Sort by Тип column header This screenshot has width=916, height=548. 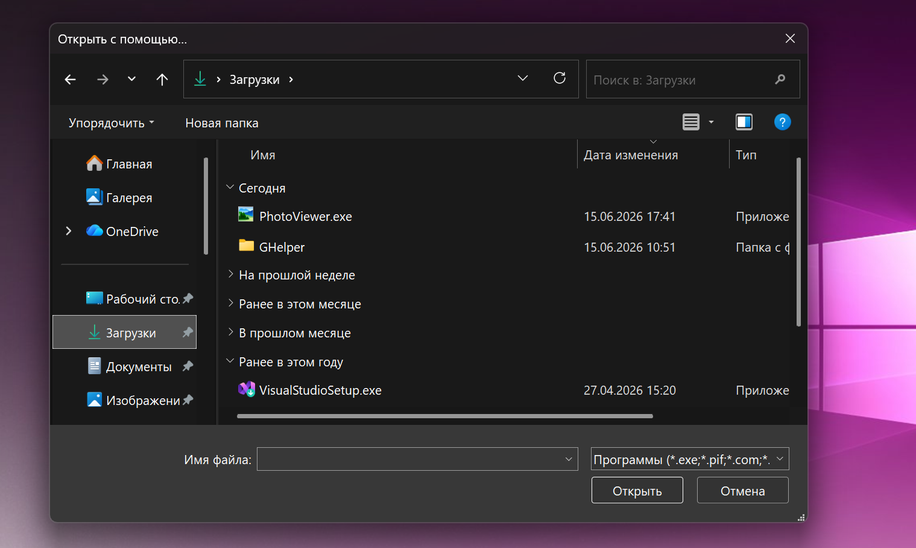[x=746, y=155]
